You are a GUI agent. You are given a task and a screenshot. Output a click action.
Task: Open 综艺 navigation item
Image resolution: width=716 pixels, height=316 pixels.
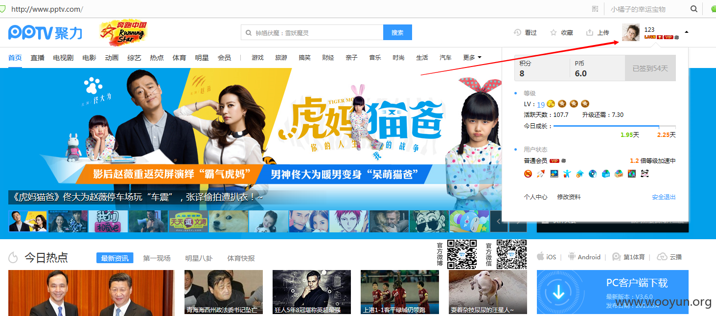[x=135, y=58]
